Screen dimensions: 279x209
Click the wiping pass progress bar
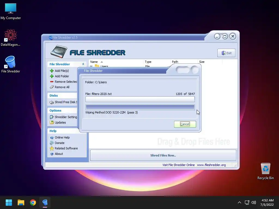tap(140, 107)
